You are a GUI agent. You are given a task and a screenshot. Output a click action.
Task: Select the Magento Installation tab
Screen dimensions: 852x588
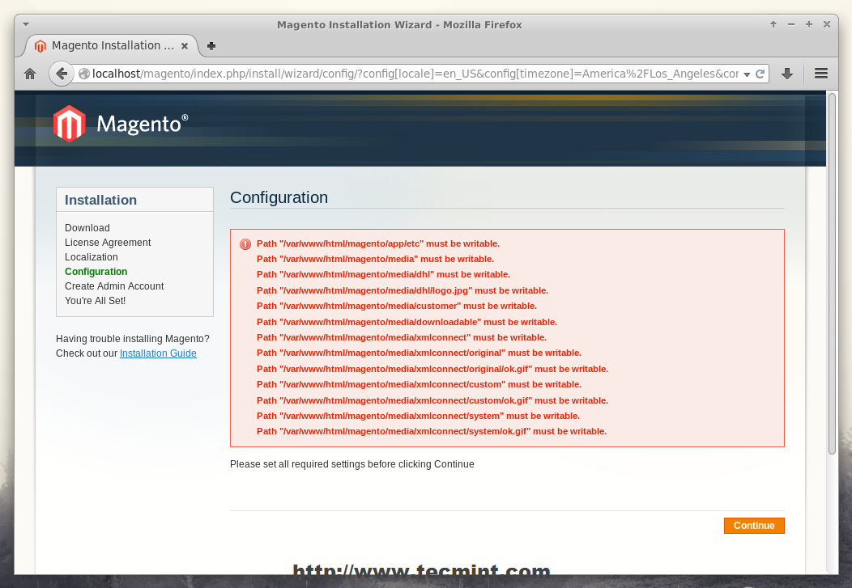coord(112,46)
